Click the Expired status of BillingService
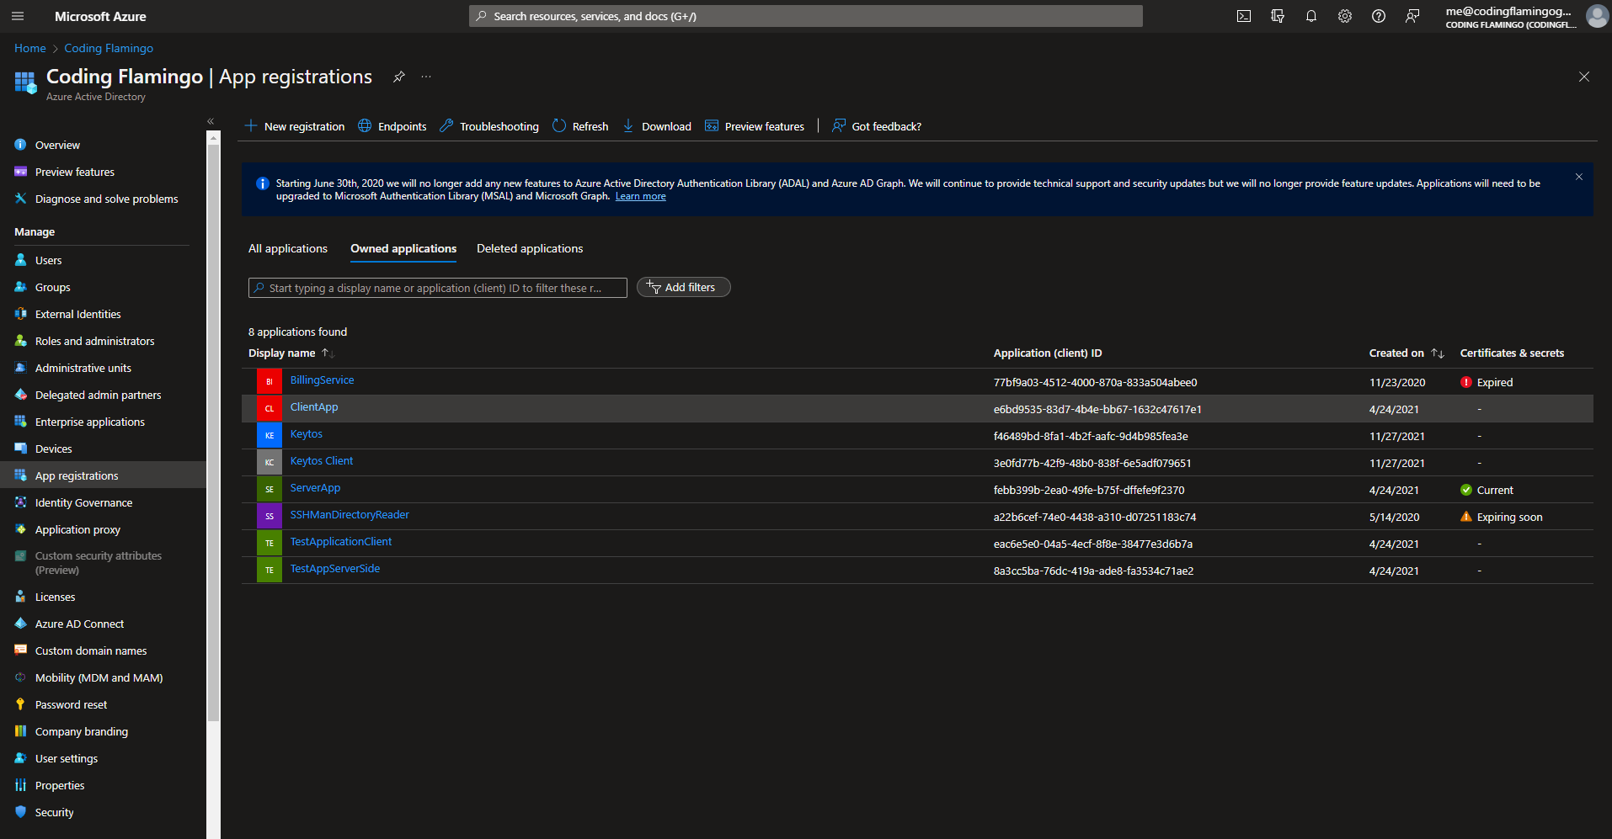1612x839 pixels. coord(1487,382)
